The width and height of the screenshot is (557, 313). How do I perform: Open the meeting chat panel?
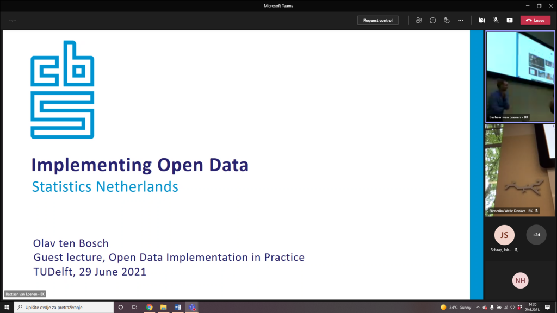[433, 20]
